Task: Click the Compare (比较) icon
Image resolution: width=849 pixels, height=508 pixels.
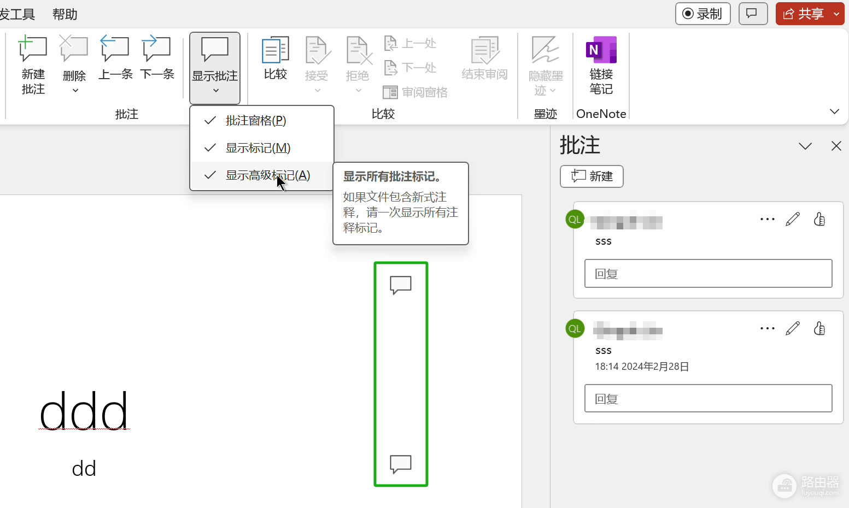Action: coord(276,49)
